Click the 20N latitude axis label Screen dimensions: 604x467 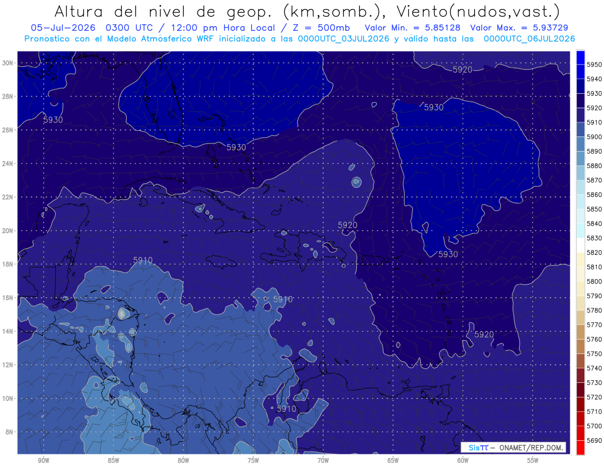pyautogui.click(x=8, y=231)
